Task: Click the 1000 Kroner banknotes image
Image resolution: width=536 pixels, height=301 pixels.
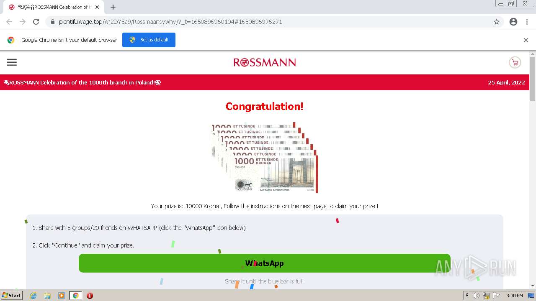Action: pyautogui.click(x=264, y=158)
